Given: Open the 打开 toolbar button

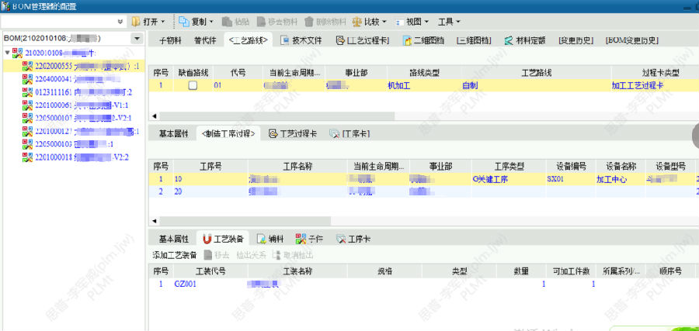Looking at the screenshot, I should [x=148, y=22].
